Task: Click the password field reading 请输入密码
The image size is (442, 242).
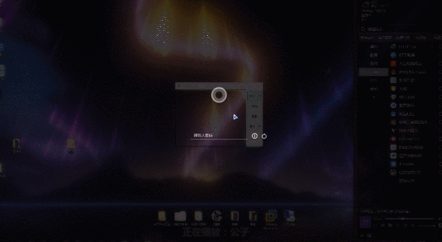Action: coord(218,136)
